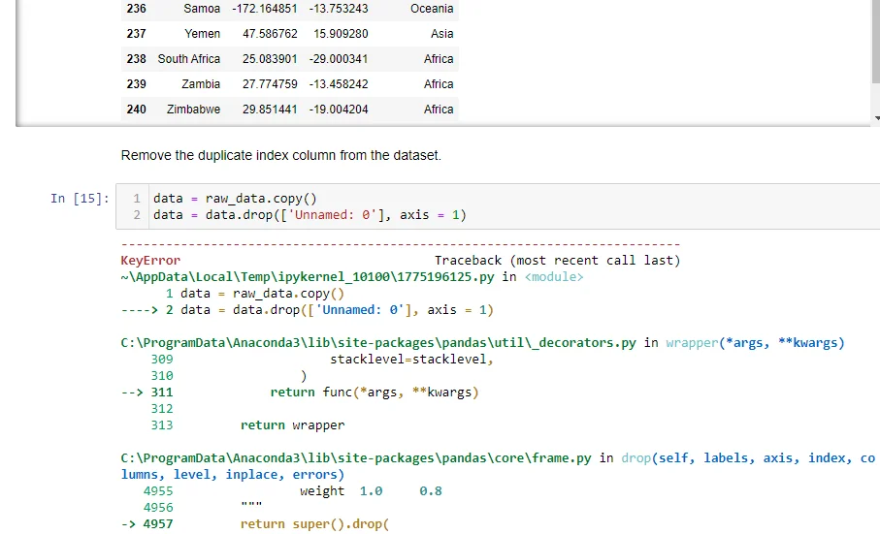Click the _decorators.py file path
Viewport: 880px width, 534px height.
pyautogui.click(x=378, y=343)
